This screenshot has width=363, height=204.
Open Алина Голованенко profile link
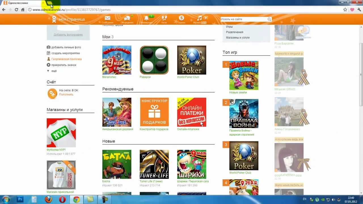click(287, 129)
